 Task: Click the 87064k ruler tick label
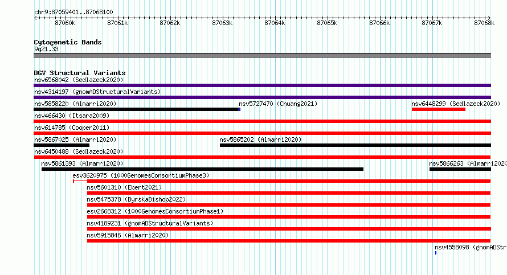(275, 23)
